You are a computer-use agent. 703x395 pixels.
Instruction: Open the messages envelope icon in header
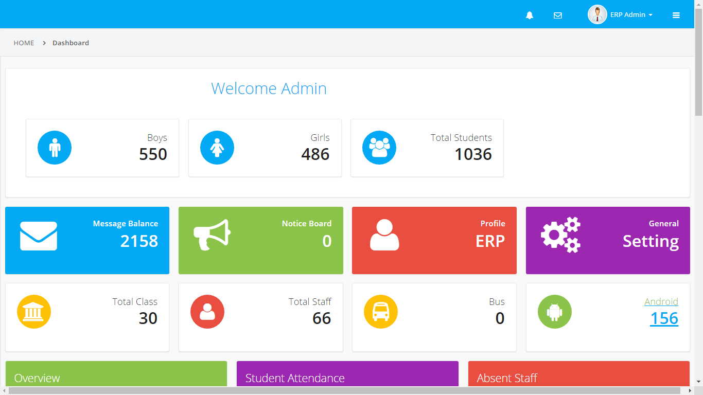[557, 15]
